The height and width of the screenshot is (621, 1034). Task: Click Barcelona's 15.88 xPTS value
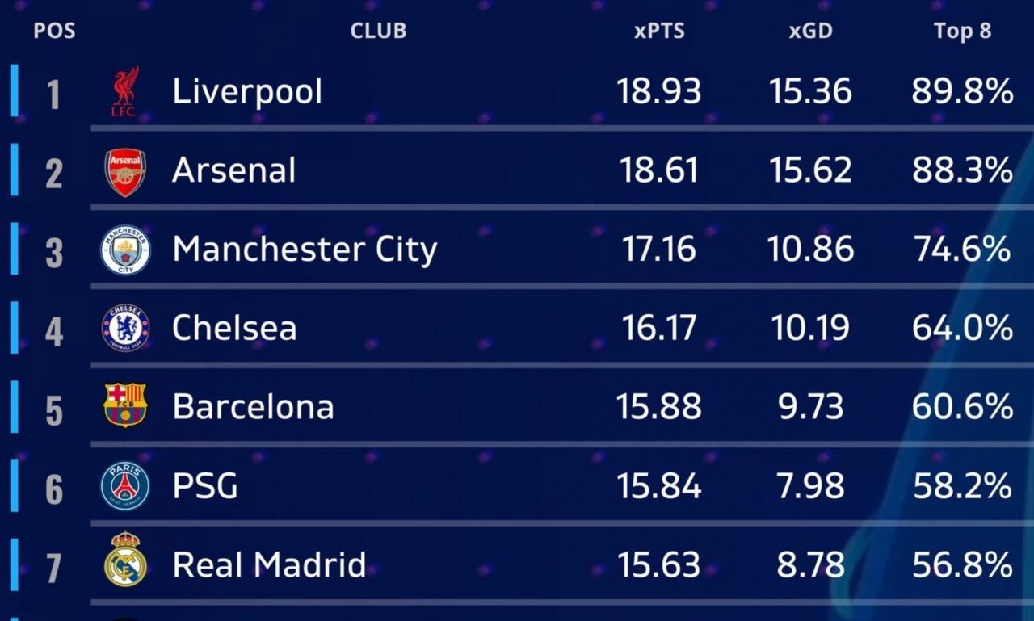[658, 406]
